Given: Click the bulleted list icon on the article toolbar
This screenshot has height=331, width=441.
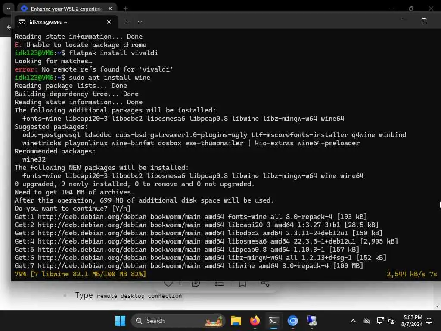Looking at the screenshot, I should pyautogui.click(x=219, y=284).
